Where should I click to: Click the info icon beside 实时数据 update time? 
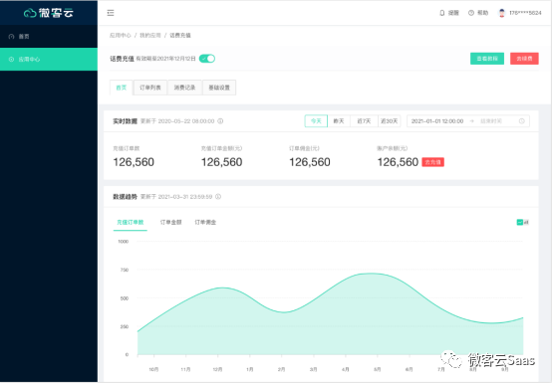pyautogui.click(x=220, y=121)
